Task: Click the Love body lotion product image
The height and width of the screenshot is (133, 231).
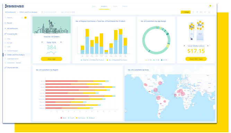Action: [196, 30]
